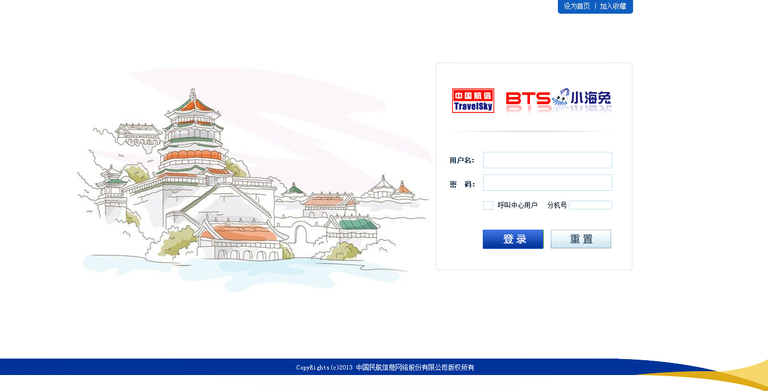Click the blue 登录 login button
Viewport: 768px width, 392px height.
[x=513, y=239]
